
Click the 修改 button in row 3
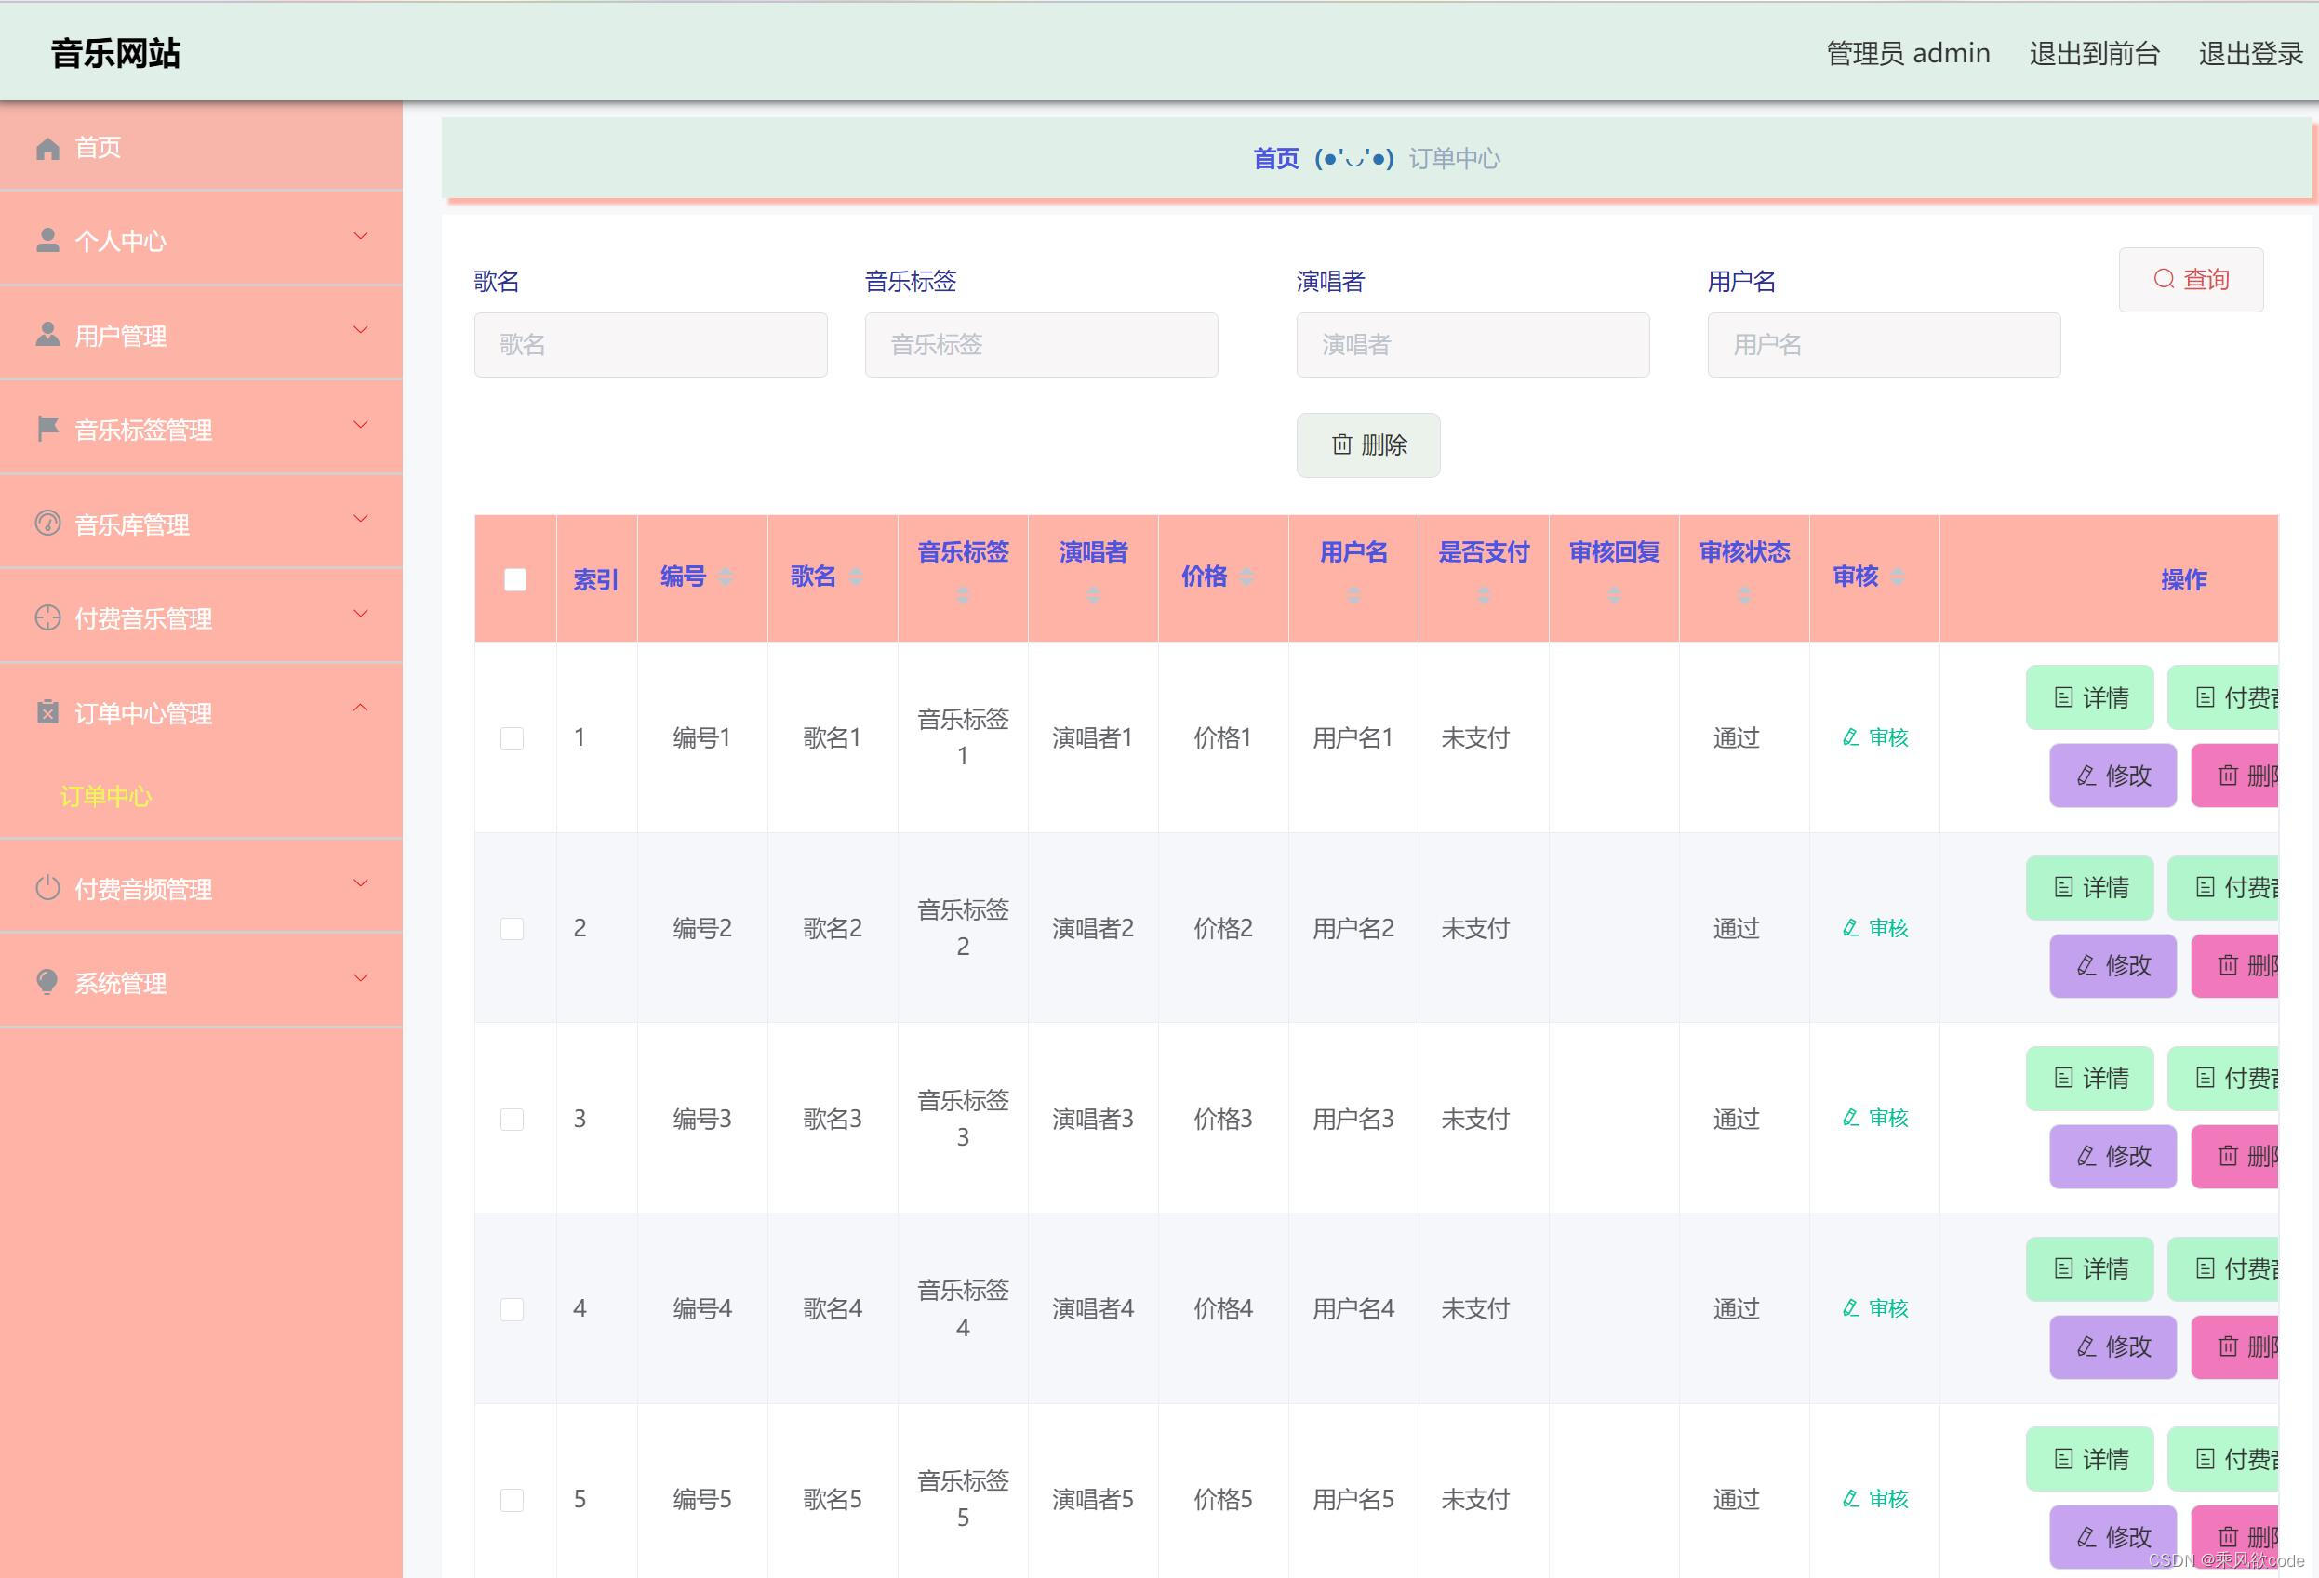pos(2112,1156)
